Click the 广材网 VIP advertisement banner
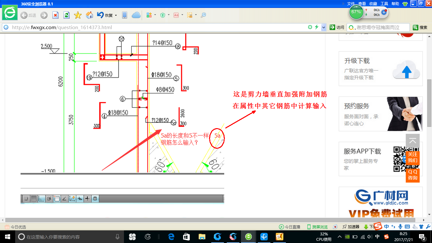Screen dimensions: 432x243 pyautogui.click(x=381, y=202)
